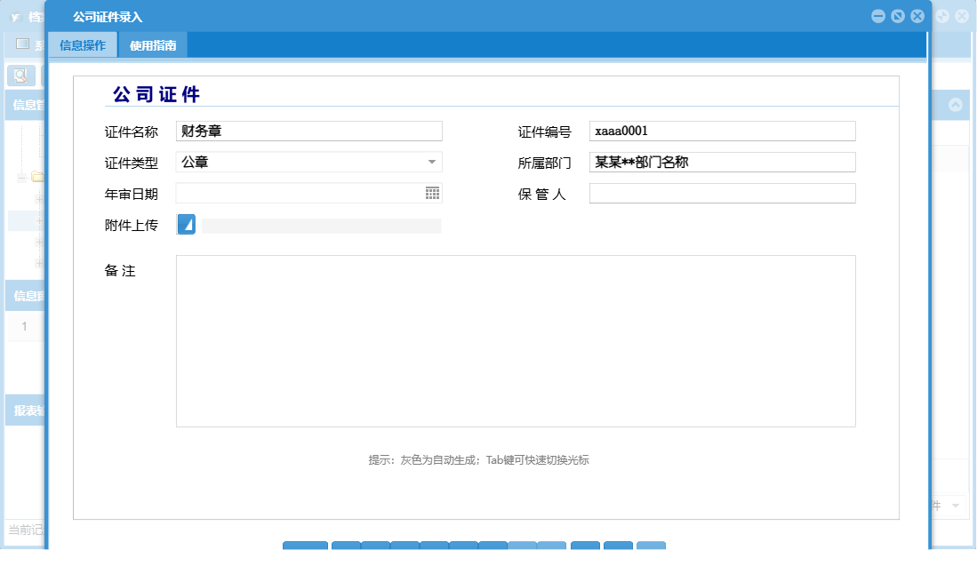Click the folder icon in the sidebar tree
Image resolution: width=977 pixels, height=582 pixels.
tap(36, 175)
